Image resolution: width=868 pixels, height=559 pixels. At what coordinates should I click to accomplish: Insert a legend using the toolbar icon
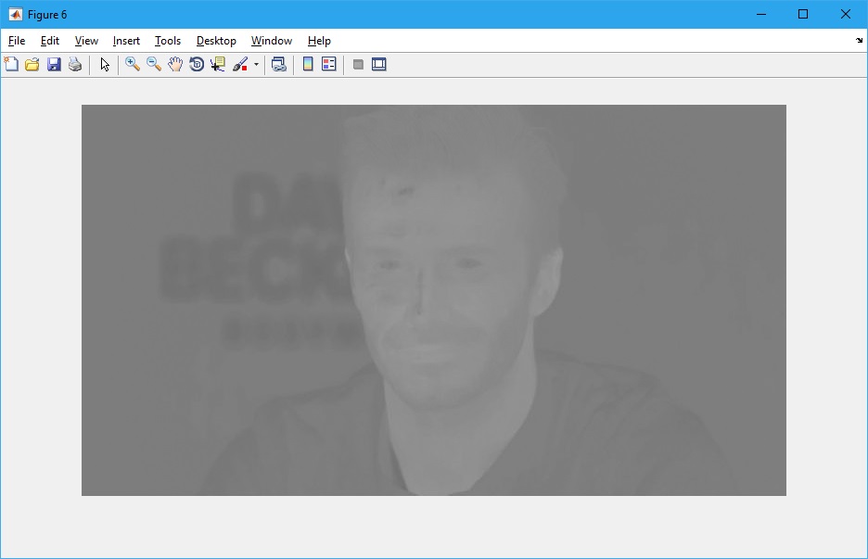tap(328, 64)
